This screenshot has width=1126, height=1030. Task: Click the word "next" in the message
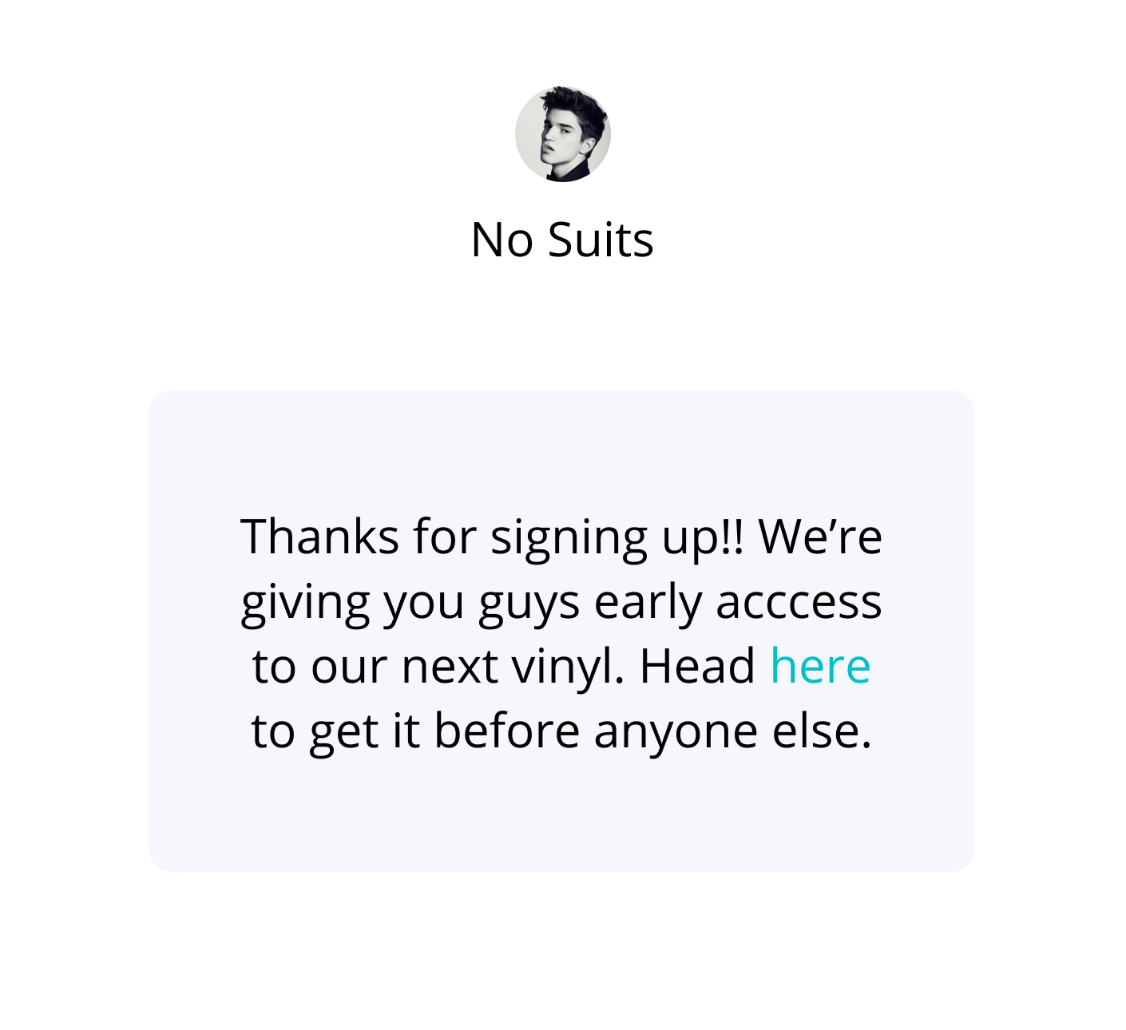click(450, 668)
